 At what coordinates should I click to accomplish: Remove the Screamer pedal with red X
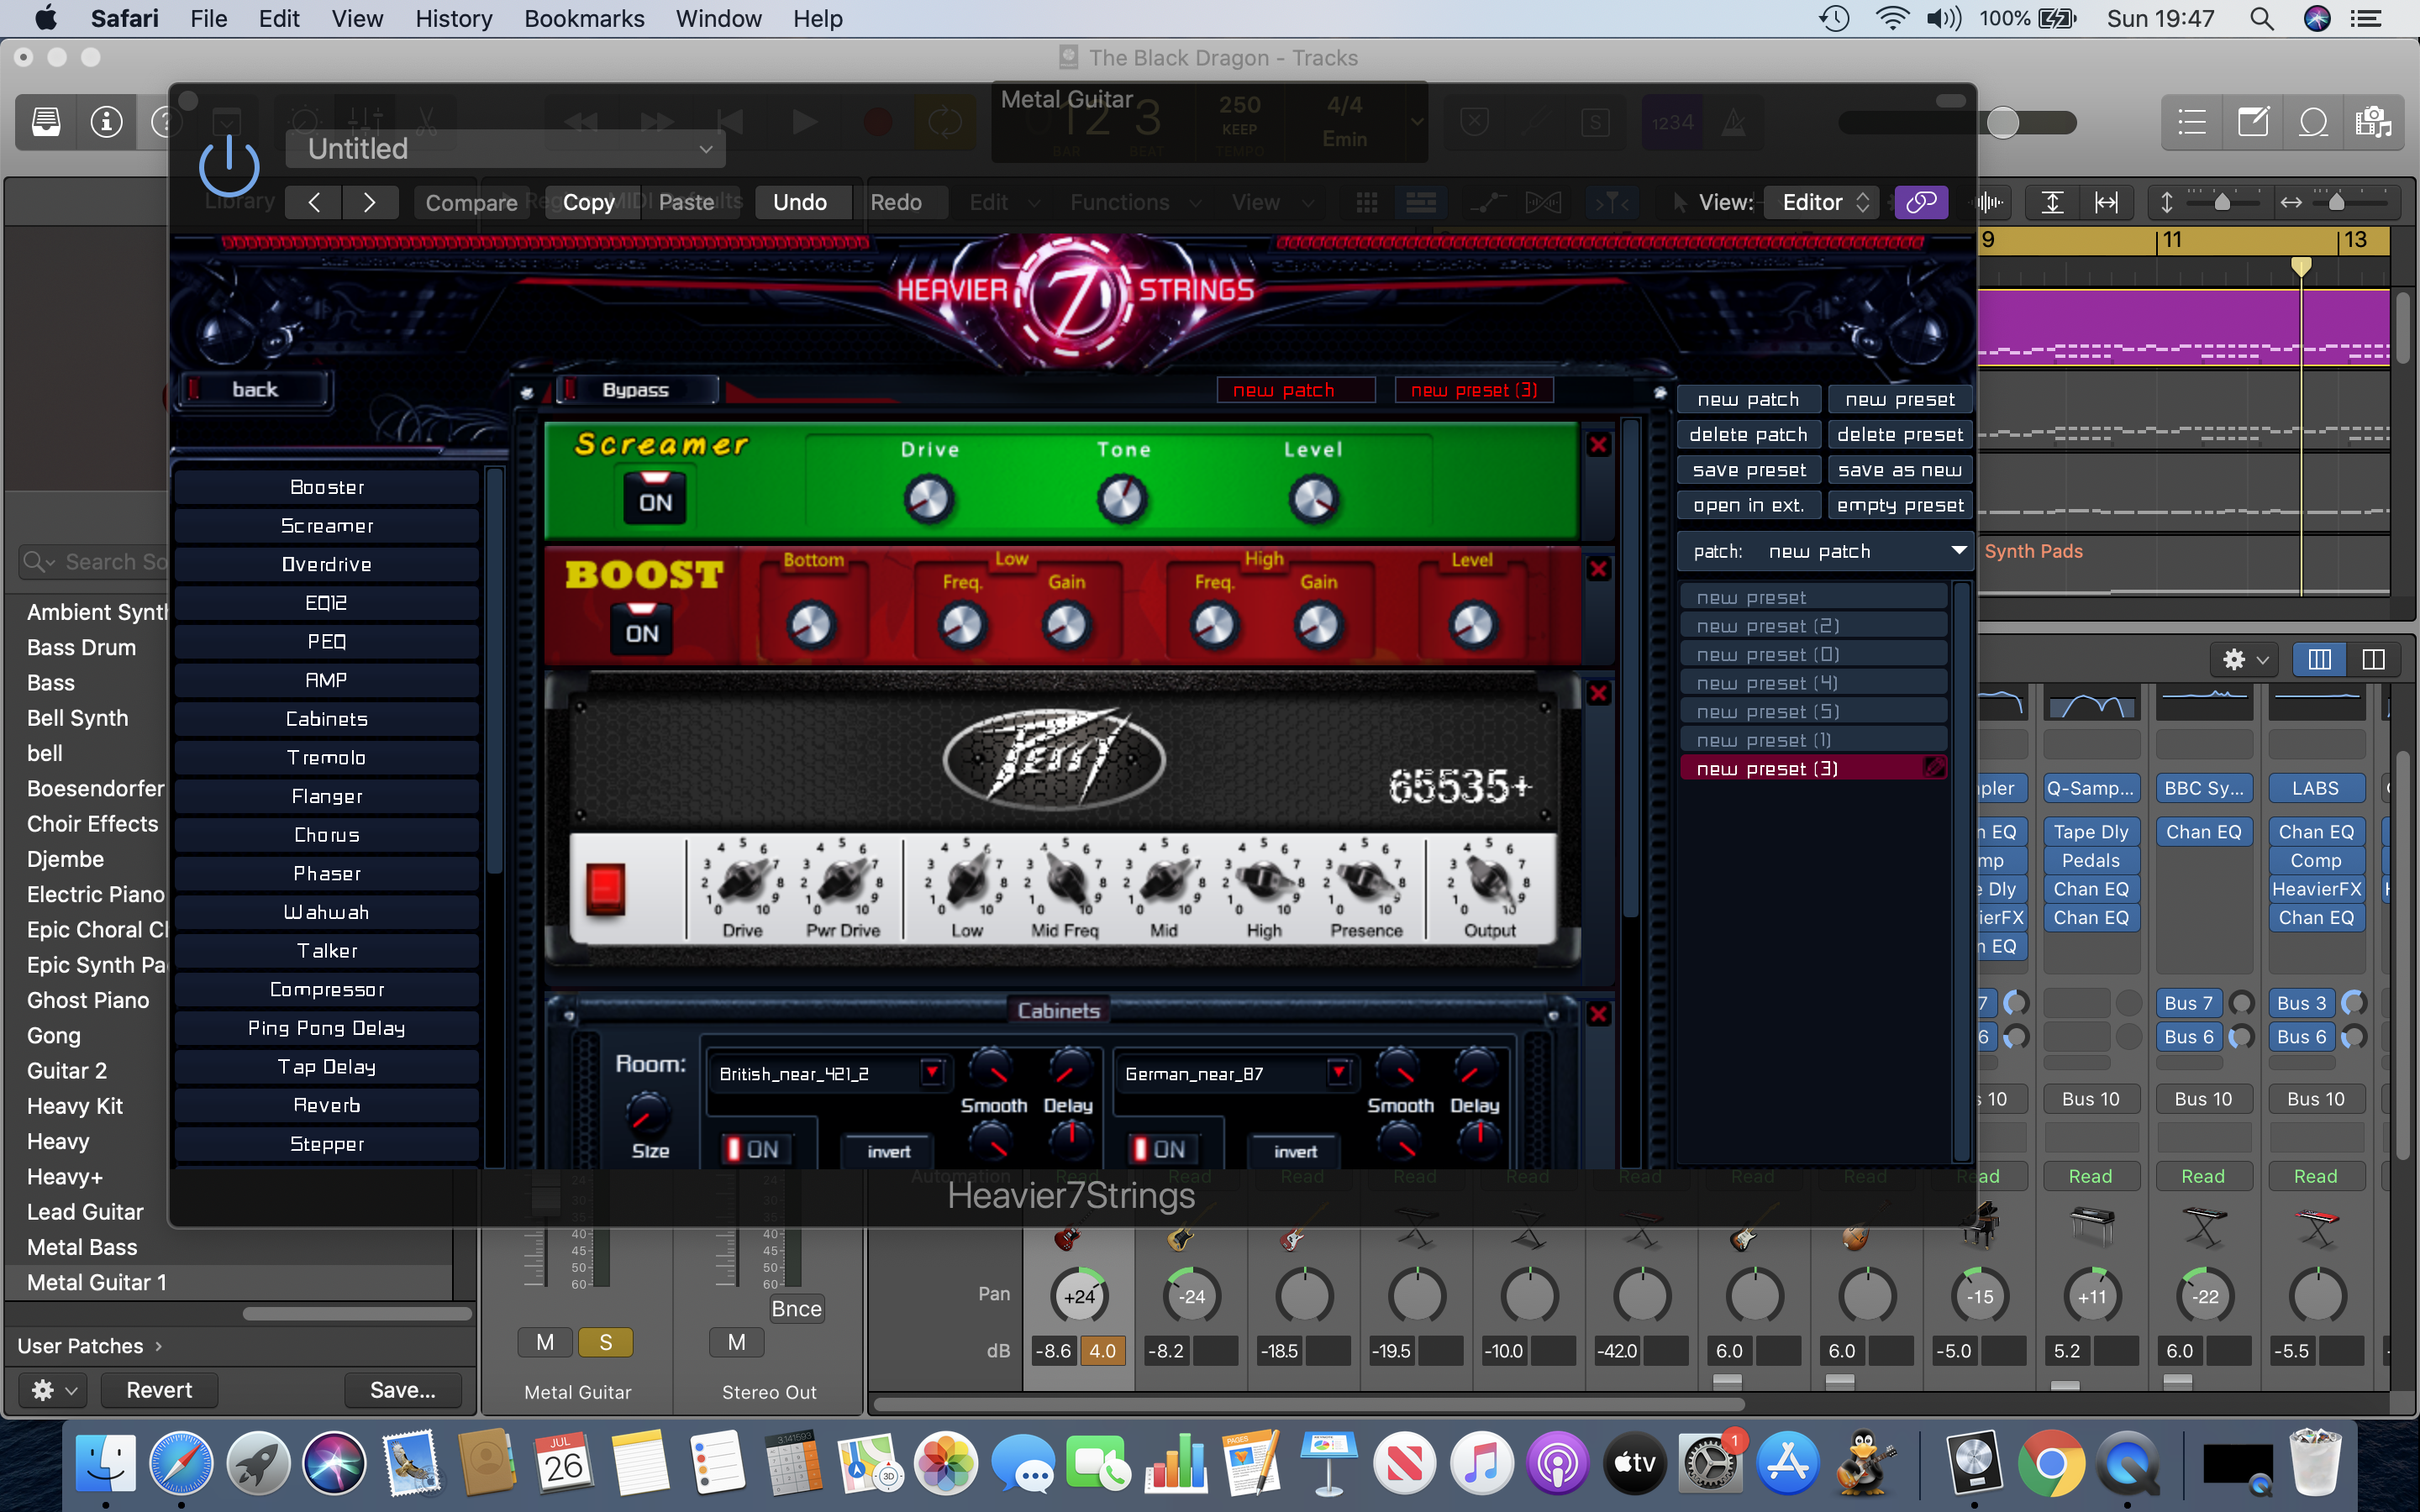click(1599, 445)
